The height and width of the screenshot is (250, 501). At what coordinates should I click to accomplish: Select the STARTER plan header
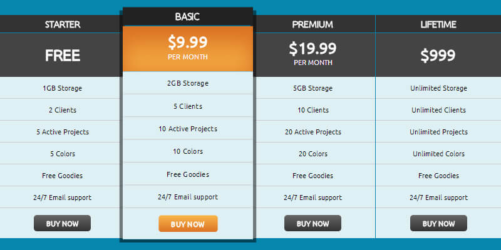(x=62, y=24)
